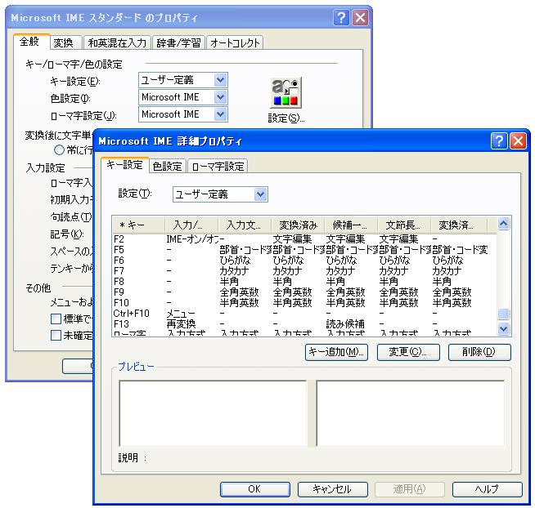Click the key list scrollbar thumb
Viewport: 535px width, 508px height.
coord(504,314)
